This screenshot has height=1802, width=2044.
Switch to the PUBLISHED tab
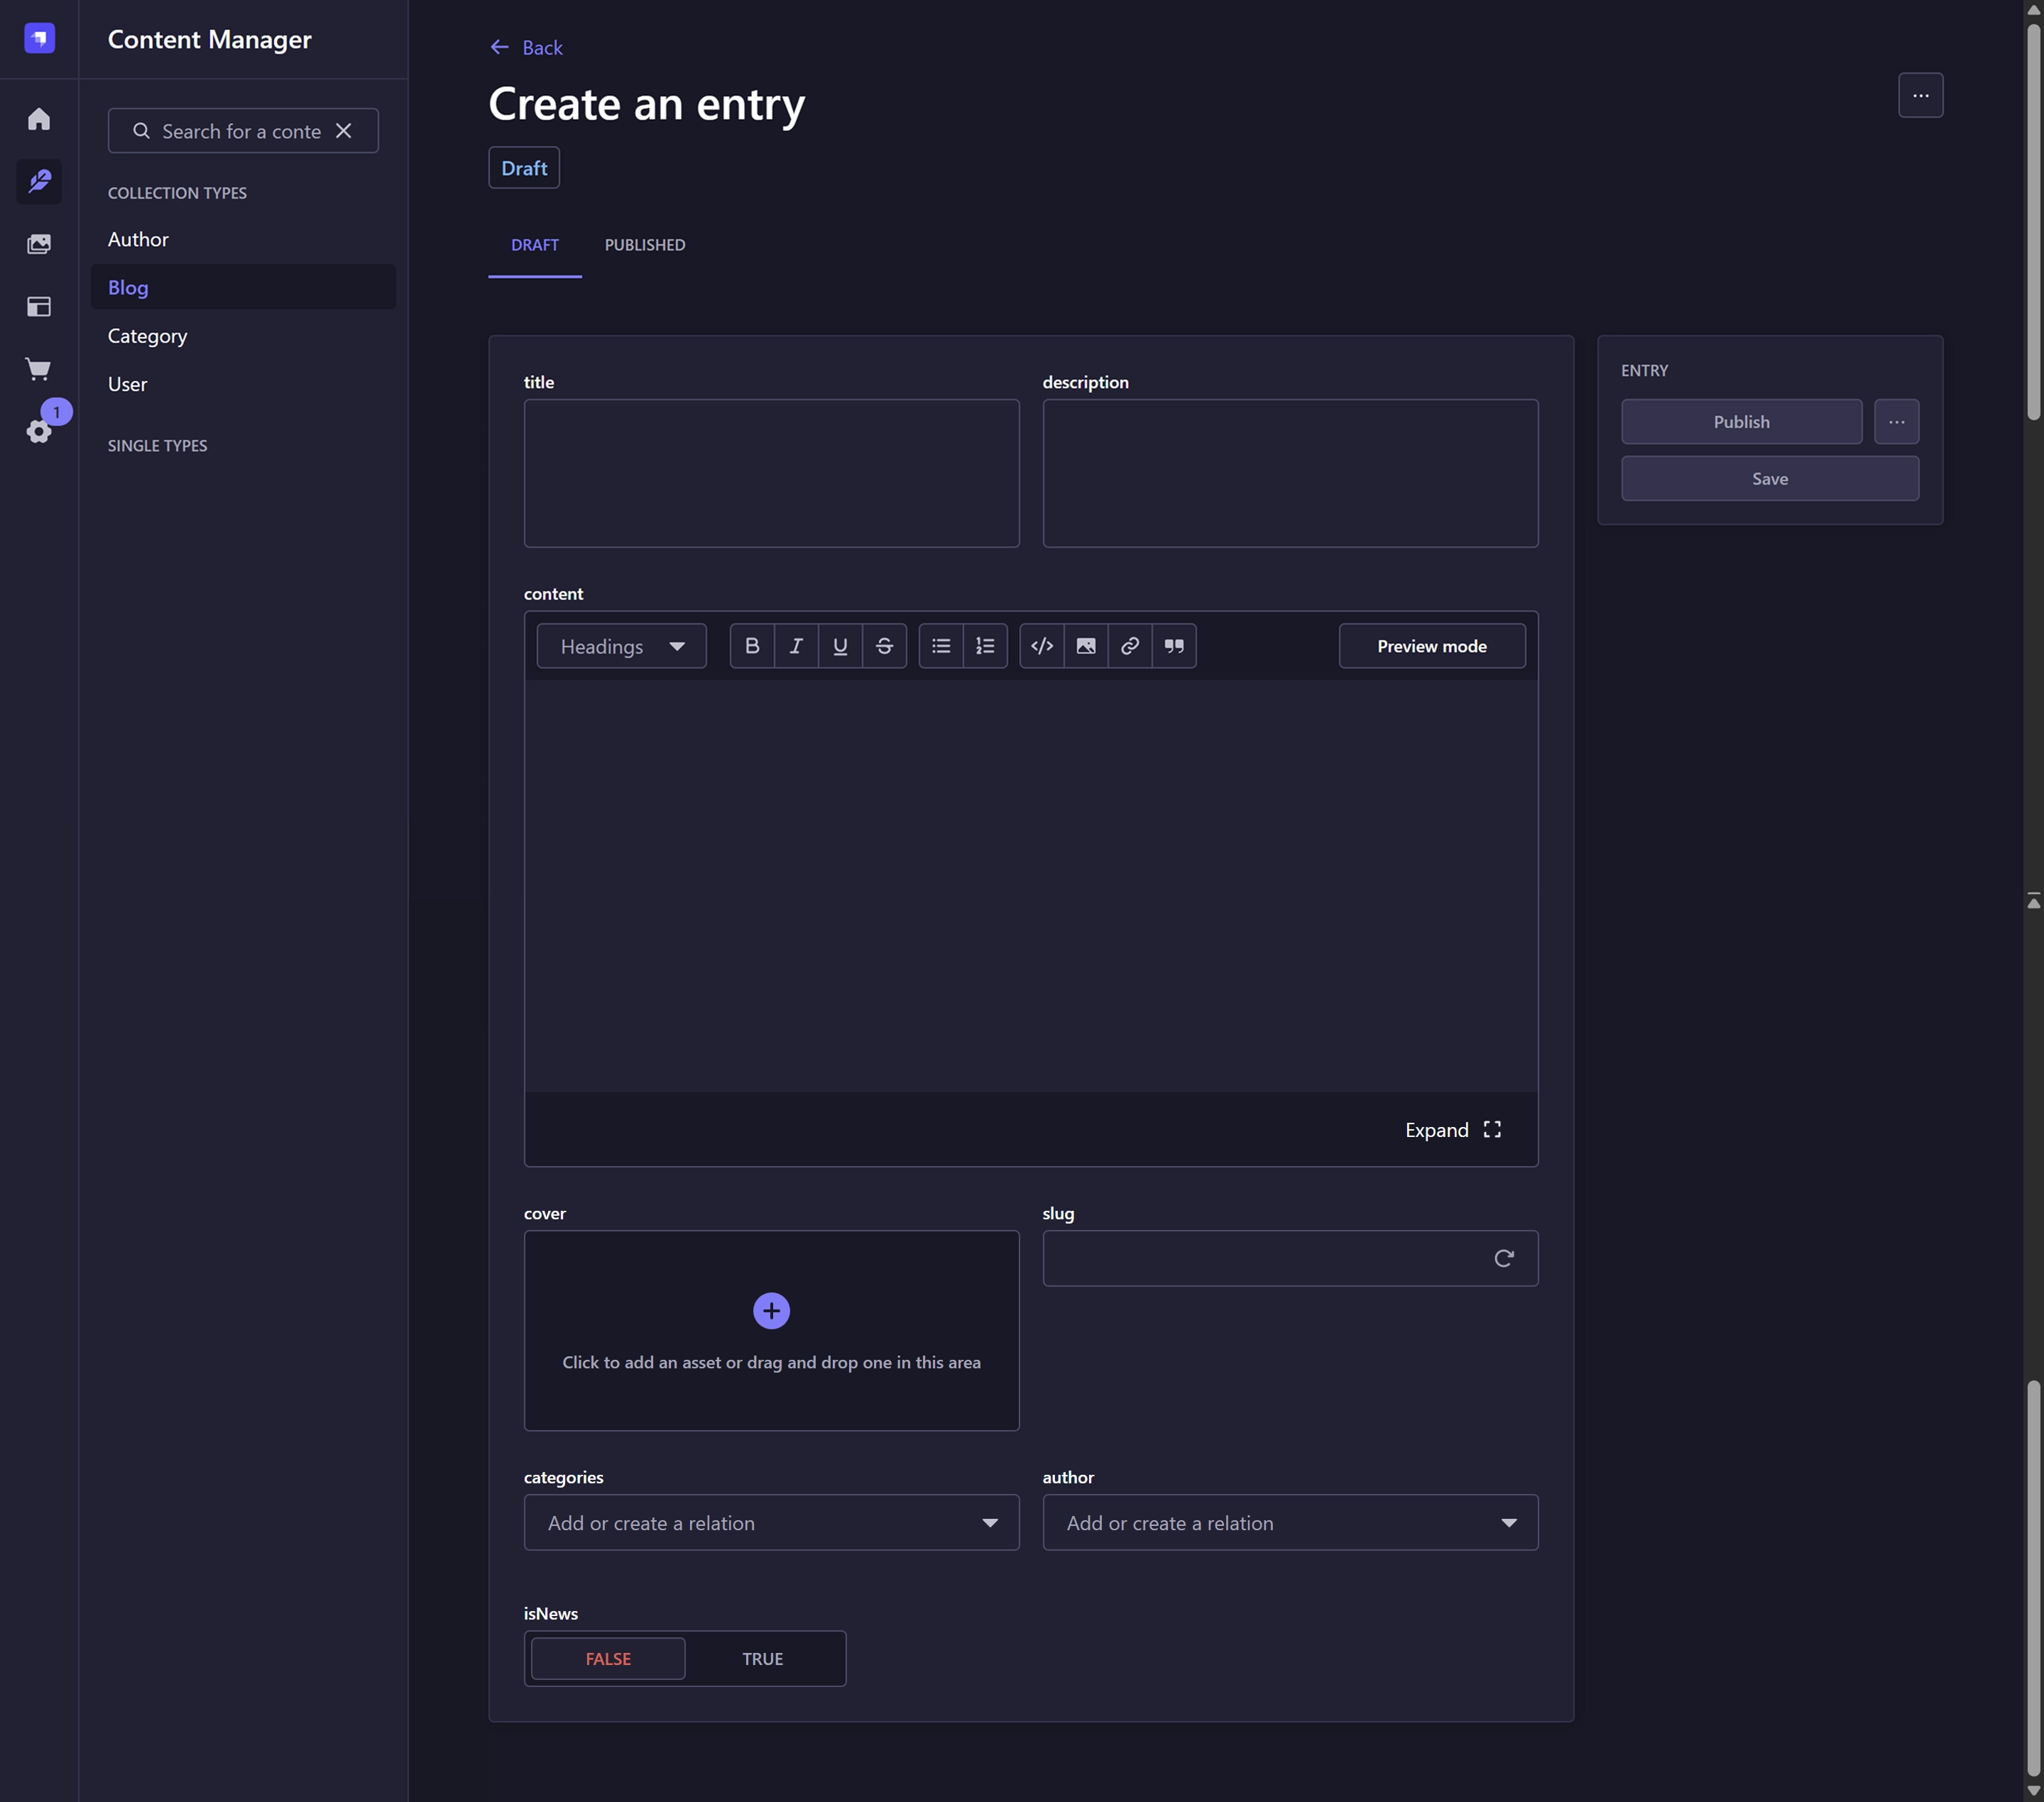click(644, 245)
